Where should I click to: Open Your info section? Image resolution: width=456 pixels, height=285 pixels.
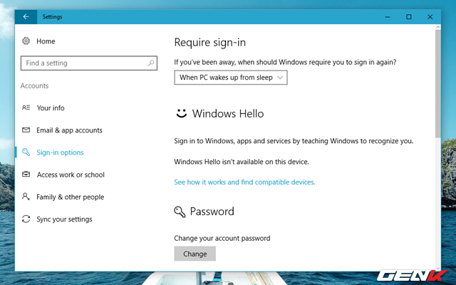[51, 108]
